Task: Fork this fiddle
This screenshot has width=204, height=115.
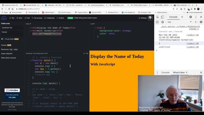Action: [x=27, y=18]
